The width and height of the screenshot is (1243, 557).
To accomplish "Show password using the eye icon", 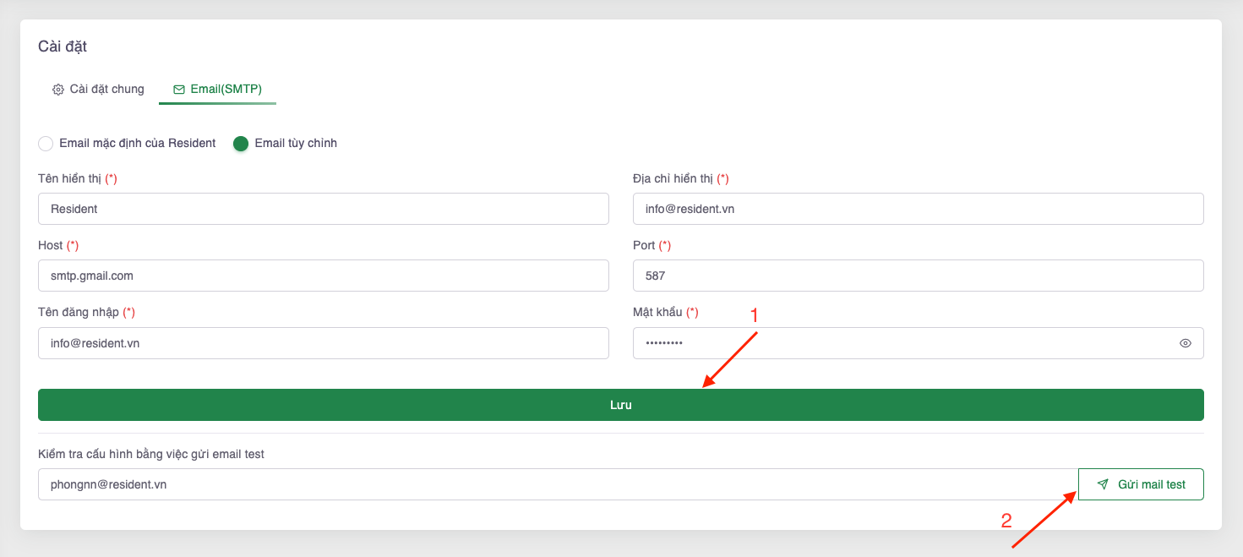I will click(x=1186, y=343).
